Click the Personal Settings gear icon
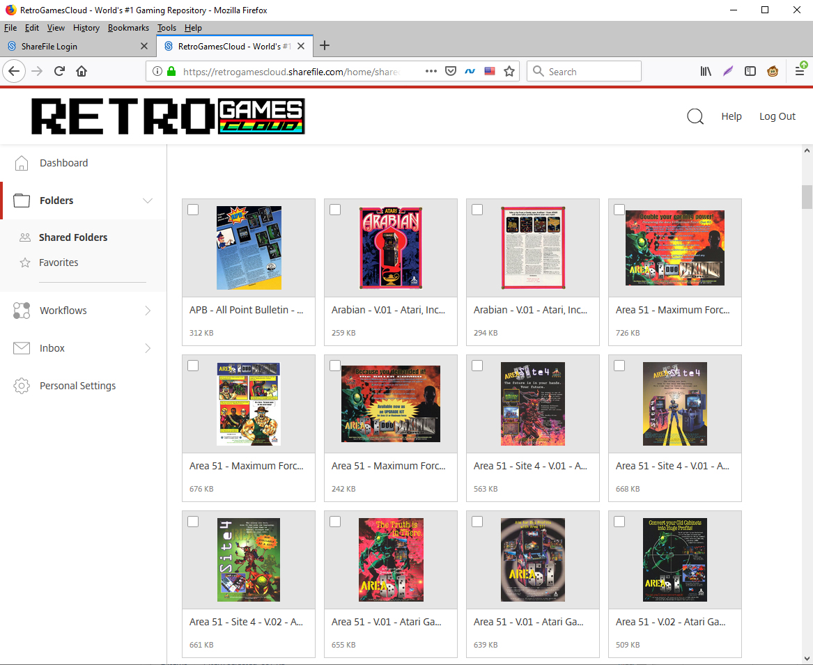The image size is (813, 665). tap(22, 386)
